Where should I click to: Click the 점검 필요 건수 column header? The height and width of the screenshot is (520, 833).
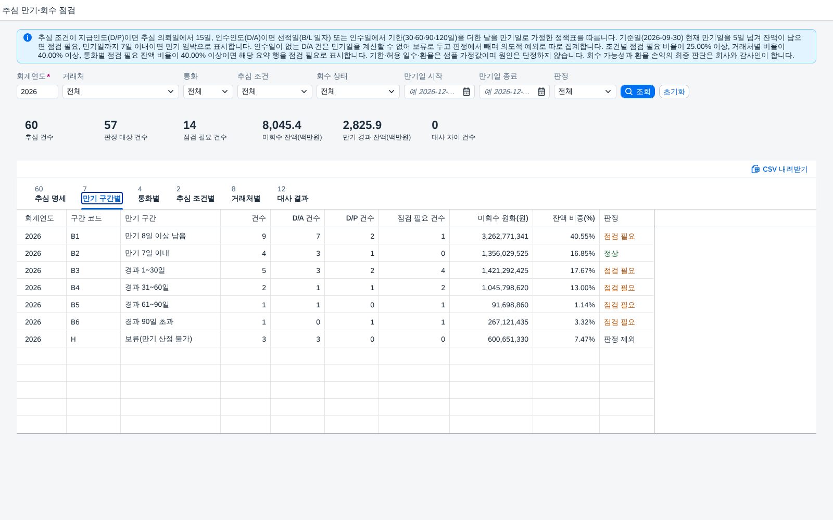click(x=414, y=218)
